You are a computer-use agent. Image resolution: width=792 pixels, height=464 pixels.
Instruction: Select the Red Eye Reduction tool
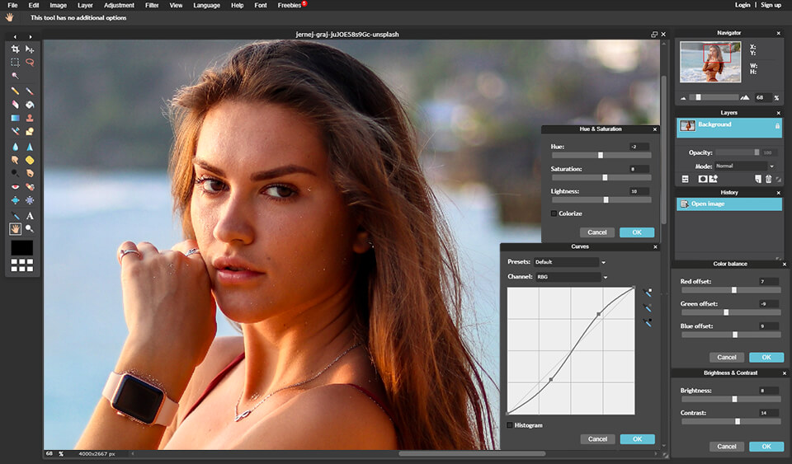[15, 187]
